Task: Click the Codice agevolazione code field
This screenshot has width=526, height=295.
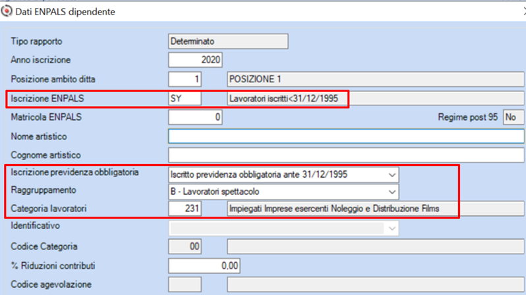Action: point(185,284)
